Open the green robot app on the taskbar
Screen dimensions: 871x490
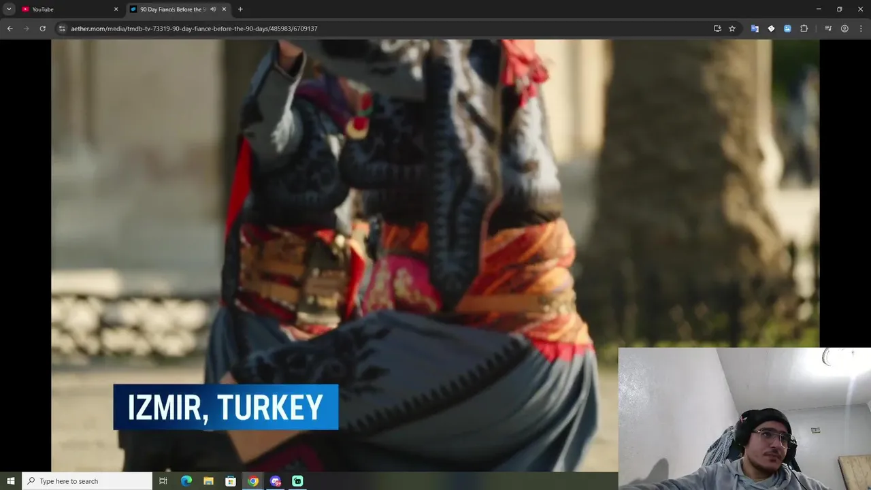[x=297, y=481]
